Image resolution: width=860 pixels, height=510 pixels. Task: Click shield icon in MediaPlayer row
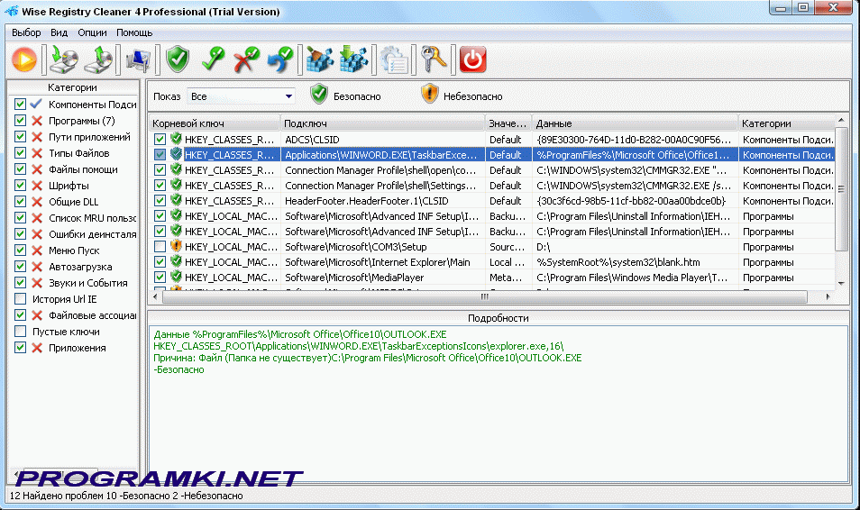176,277
